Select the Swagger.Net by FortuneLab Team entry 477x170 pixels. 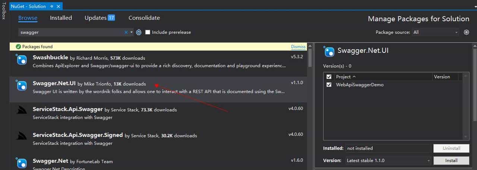click(x=158, y=162)
